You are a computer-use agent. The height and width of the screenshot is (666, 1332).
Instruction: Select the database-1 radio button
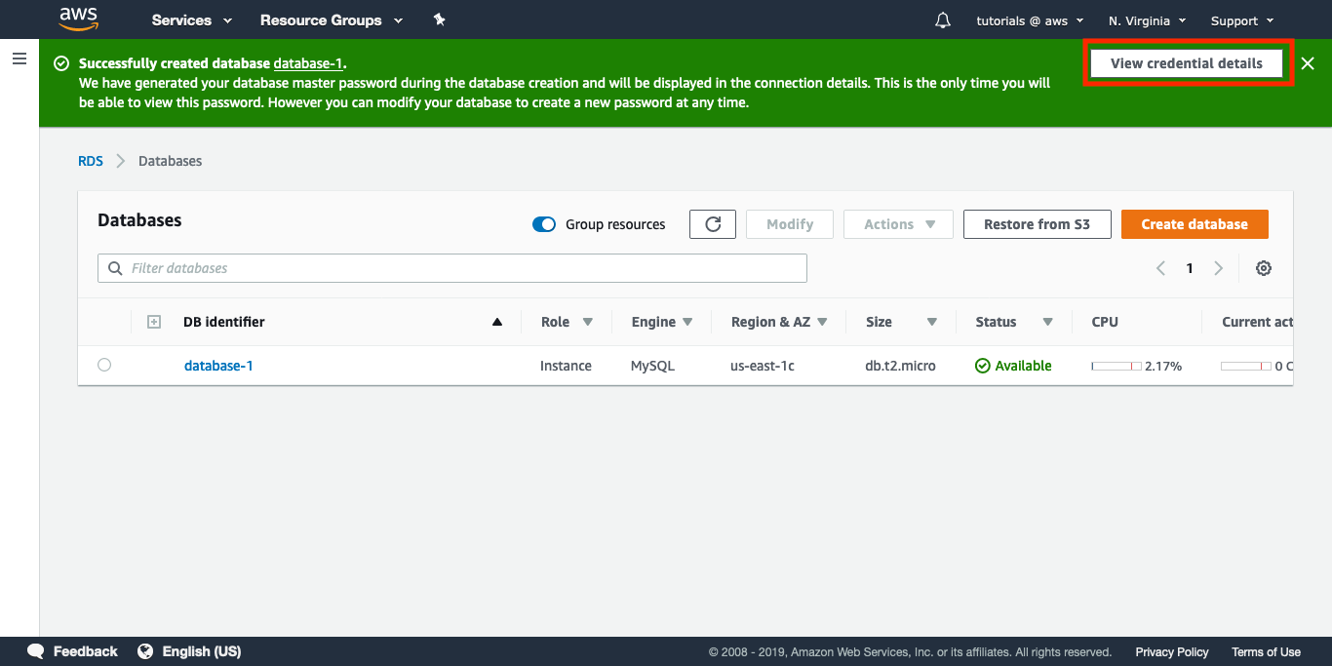point(104,365)
